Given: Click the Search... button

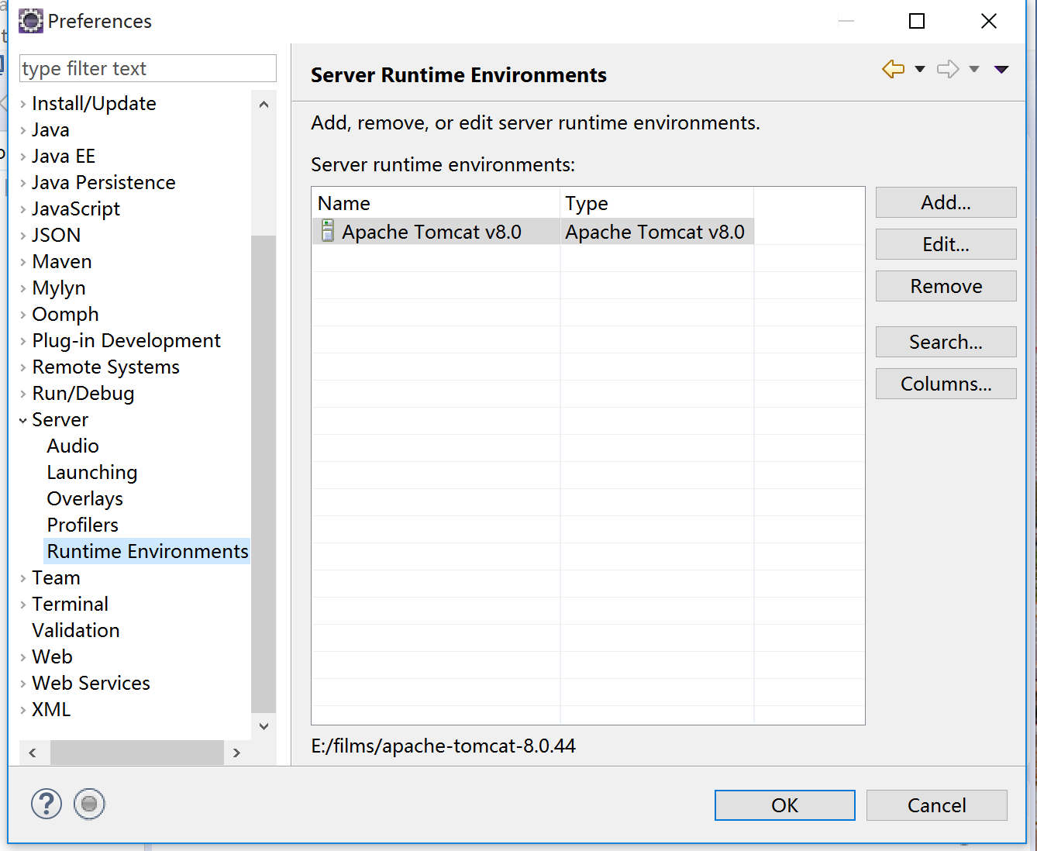Looking at the screenshot, I should [946, 342].
